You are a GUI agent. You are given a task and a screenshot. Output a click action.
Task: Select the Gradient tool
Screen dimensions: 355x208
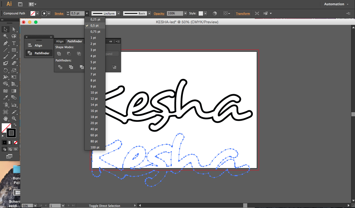pyautogui.click(x=14, y=91)
